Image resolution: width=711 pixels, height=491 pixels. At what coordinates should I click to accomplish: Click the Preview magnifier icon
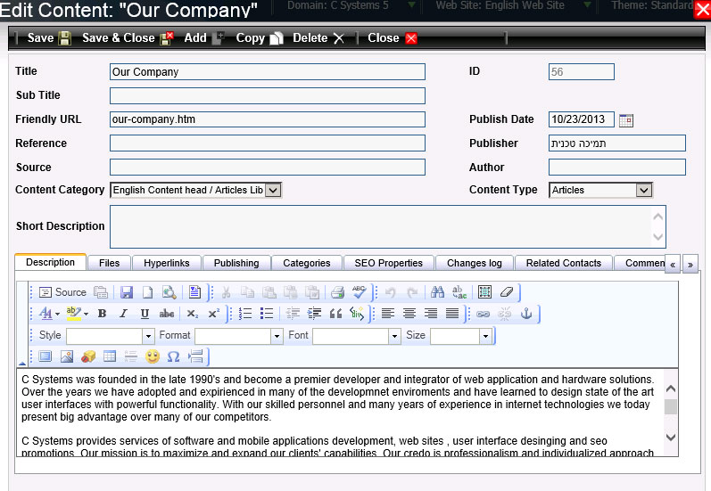pyautogui.click(x=169, y=292)
